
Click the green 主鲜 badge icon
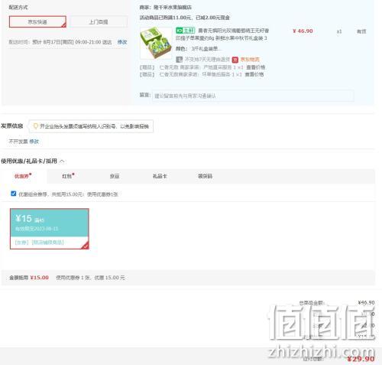tap(185, 31)
